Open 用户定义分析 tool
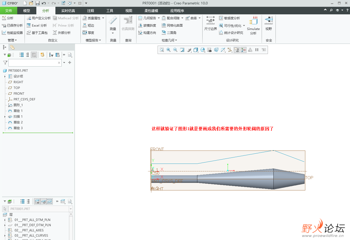 (x=39, y=18)
